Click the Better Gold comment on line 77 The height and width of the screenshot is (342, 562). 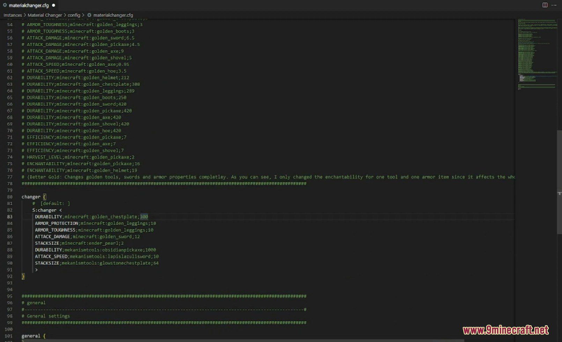point(268,177)
